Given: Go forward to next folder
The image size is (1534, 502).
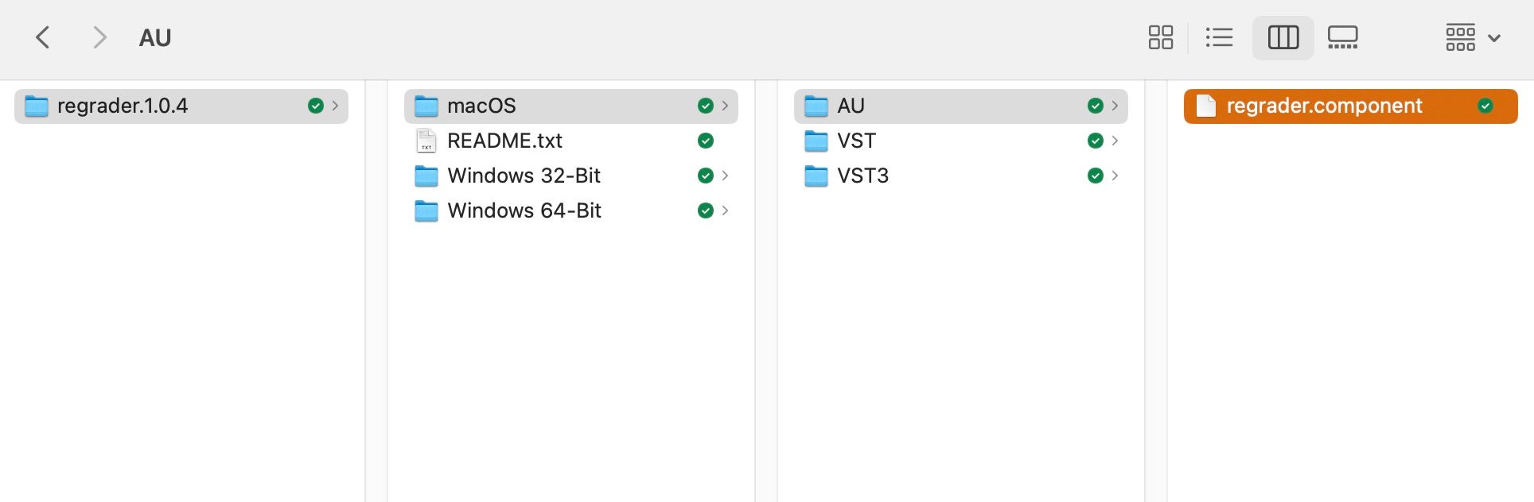Looking at the screenshot, I should 99,37.
